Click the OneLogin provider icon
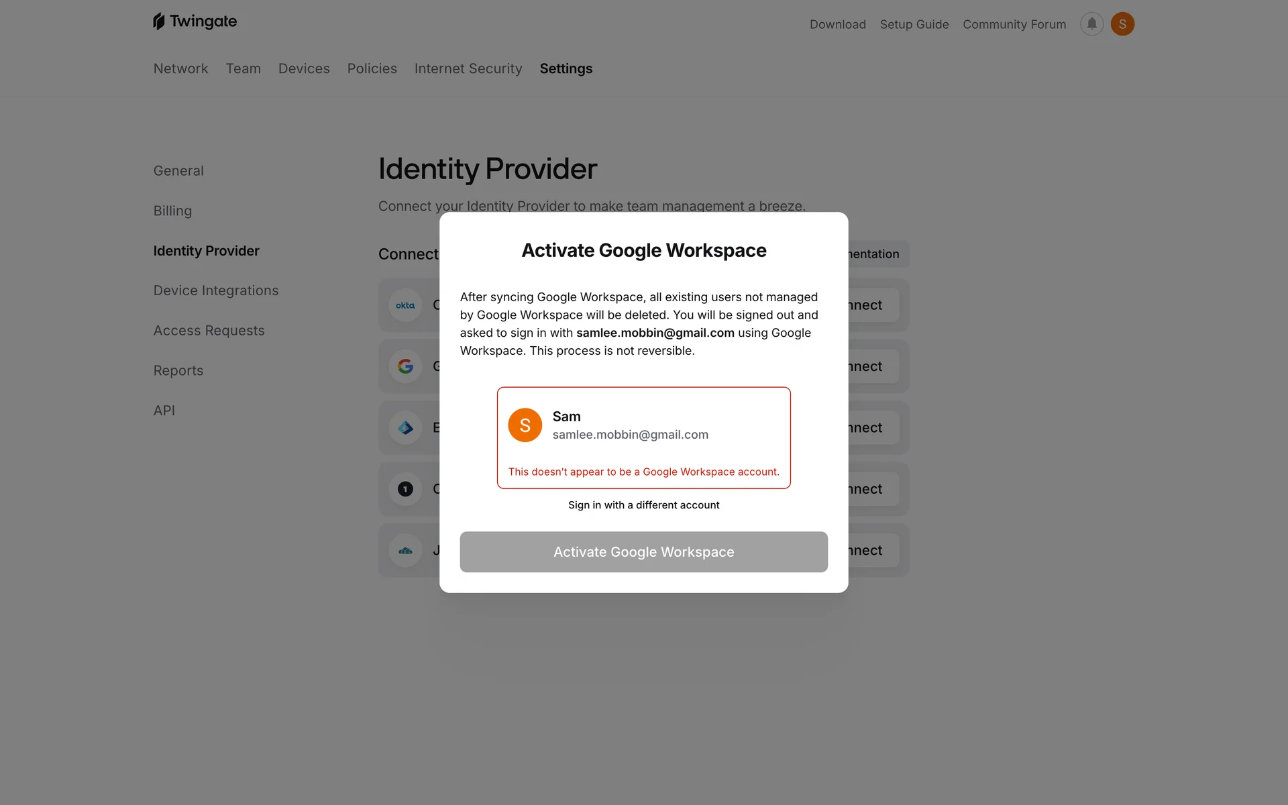This screenshot has width=1288, height=805. tap(405, 489)
